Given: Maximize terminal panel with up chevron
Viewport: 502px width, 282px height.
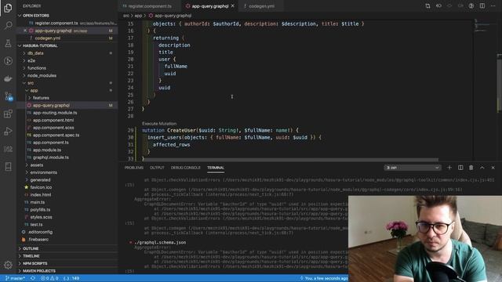Looking at the screenshot, I should tap(482, 168).
